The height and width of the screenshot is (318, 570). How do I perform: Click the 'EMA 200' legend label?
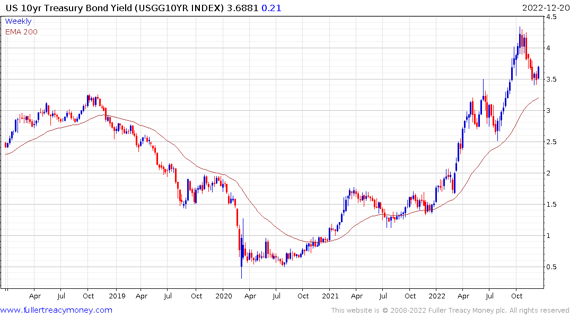point(21,32)
